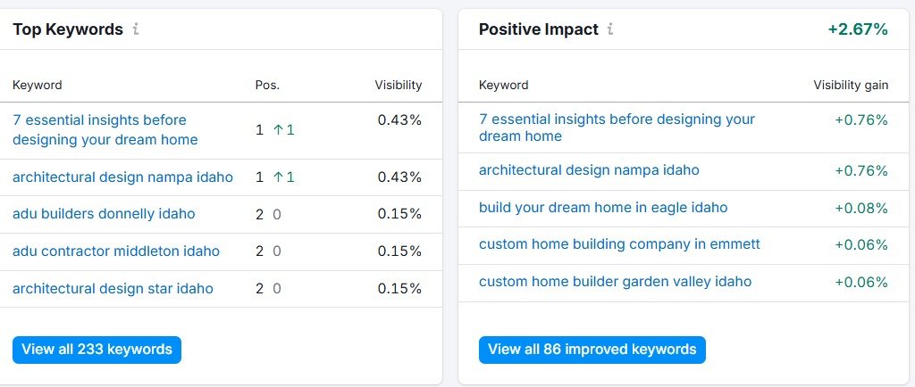The width and height of the screenshot is (915, 387).
Task: Select 'build your dream home in eagle idaho'
Action: point(603,208)
